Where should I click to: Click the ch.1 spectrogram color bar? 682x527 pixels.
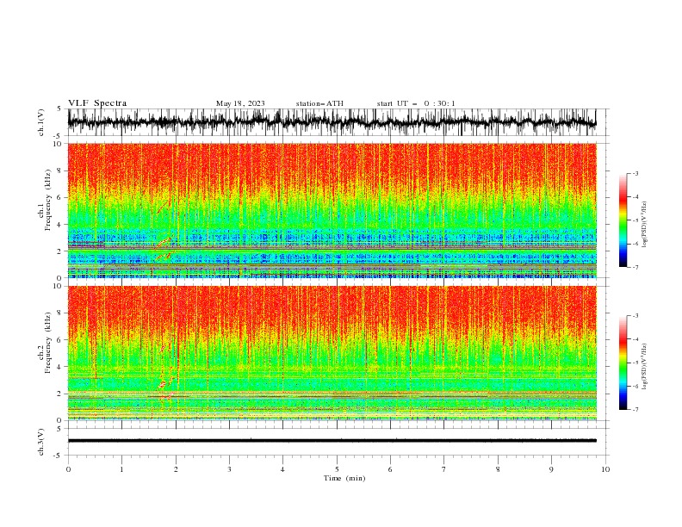coord(623,220)
